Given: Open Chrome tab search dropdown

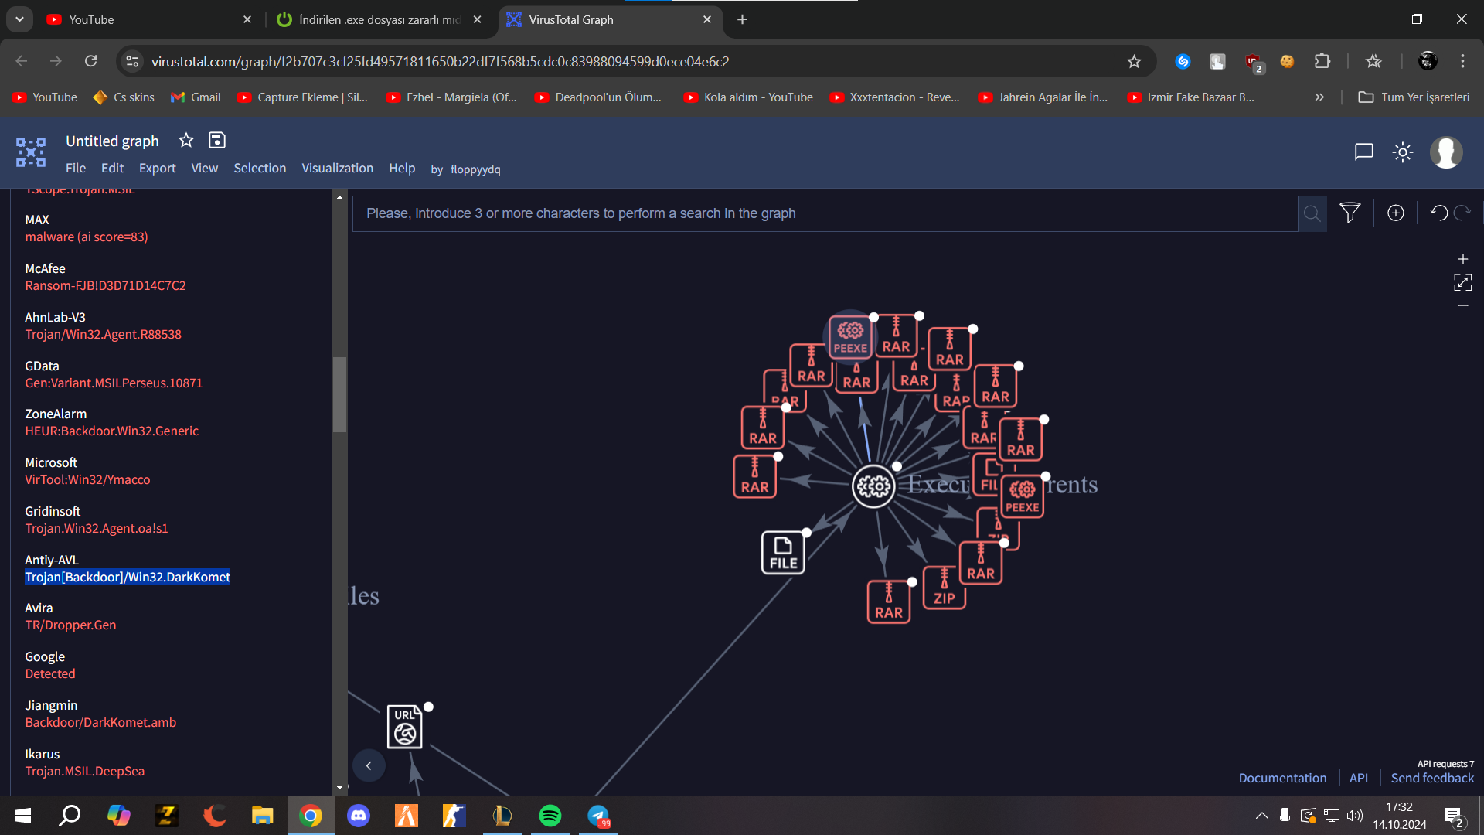Looking at the screenshot, I should click(19, 19).
